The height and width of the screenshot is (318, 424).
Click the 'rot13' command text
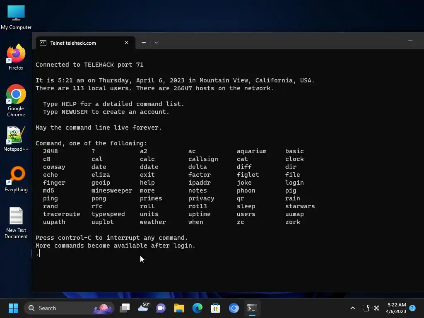[198, 206]
